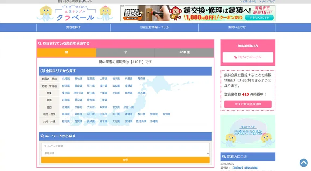Select the 島根県 prefecture link
Viewport: 311px width, 171px height.
[x=78, y=114]
